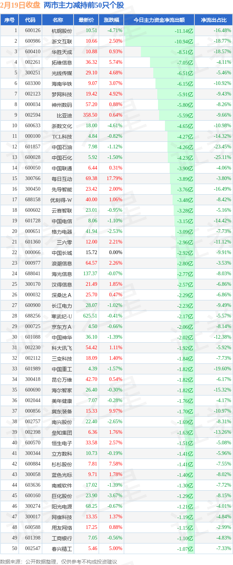The image size is (233, 565).
Task: Click the 17.79% change for 每日互动
Action: 114,179
